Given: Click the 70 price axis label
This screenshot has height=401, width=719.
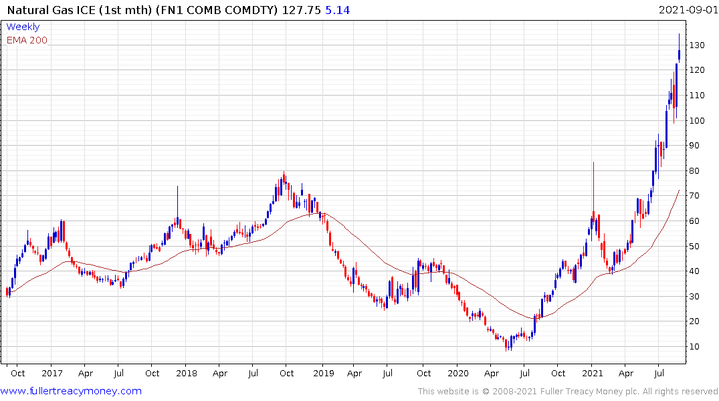Looking at the screenshot, I should click(695, 196).
